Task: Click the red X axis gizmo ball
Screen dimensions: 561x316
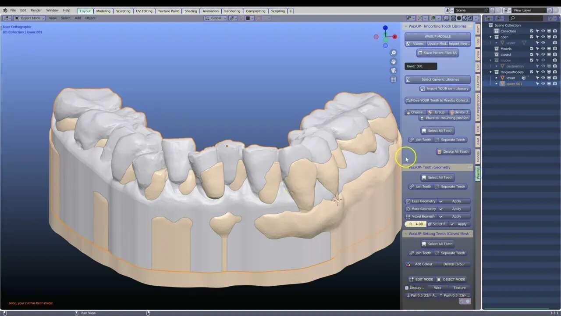Action: coord(394,37)
